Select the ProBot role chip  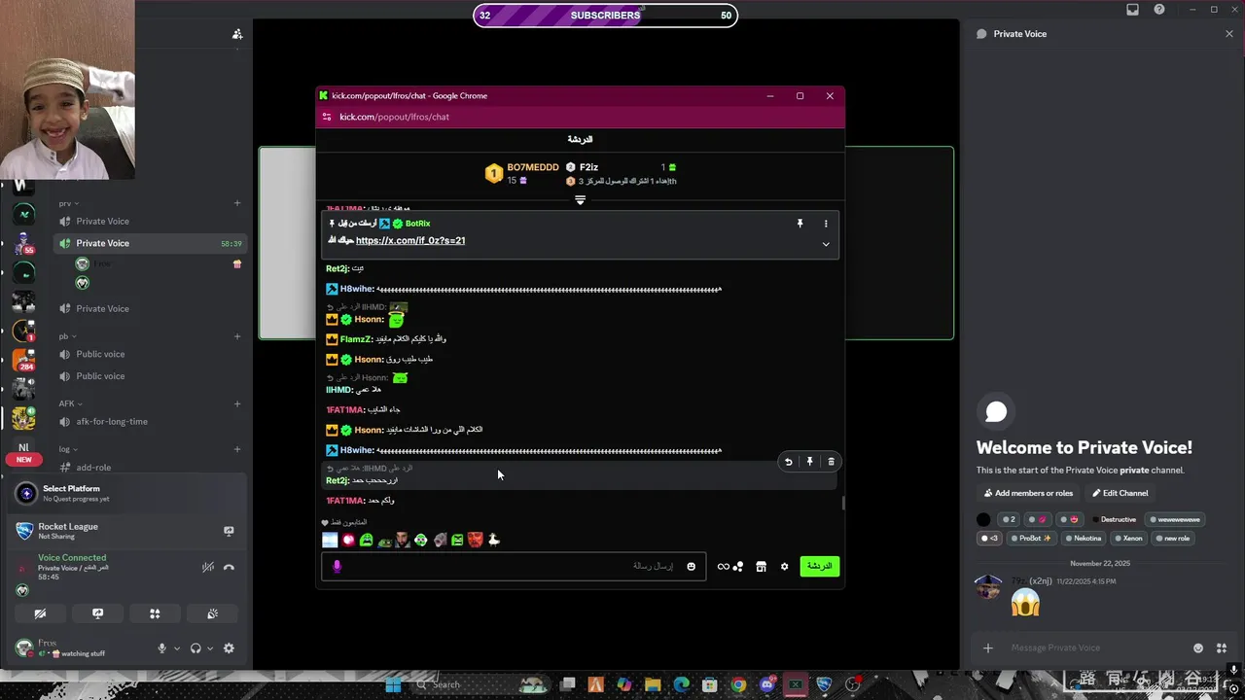coord(1030,538)
